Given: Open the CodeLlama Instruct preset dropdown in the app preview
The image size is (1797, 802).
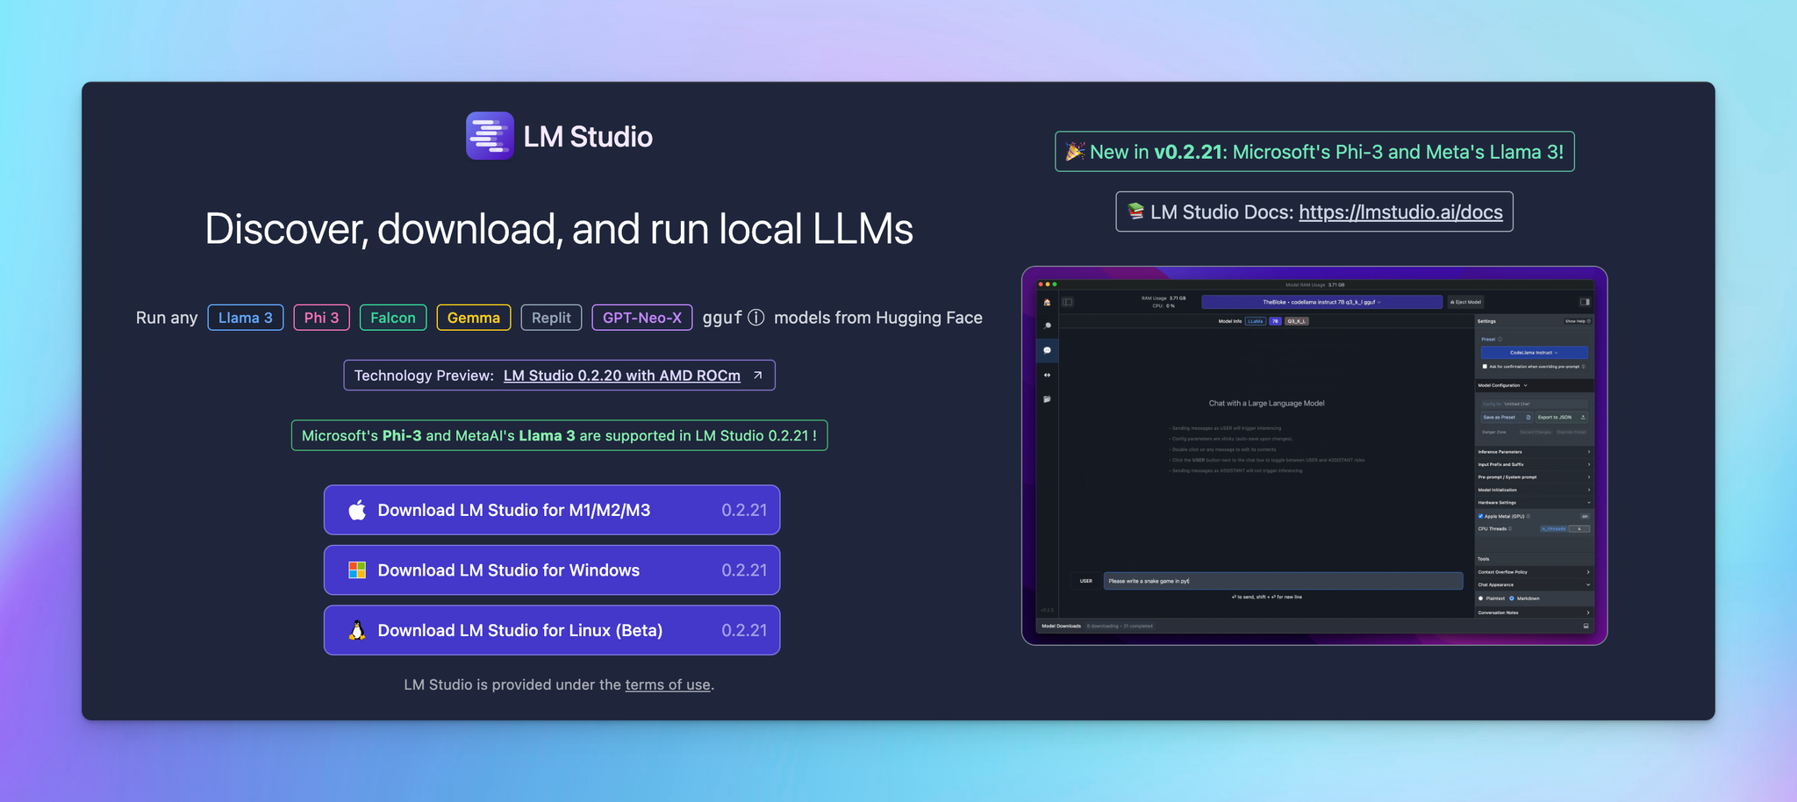Looking at the screenshot, I should coord(1534,353).
